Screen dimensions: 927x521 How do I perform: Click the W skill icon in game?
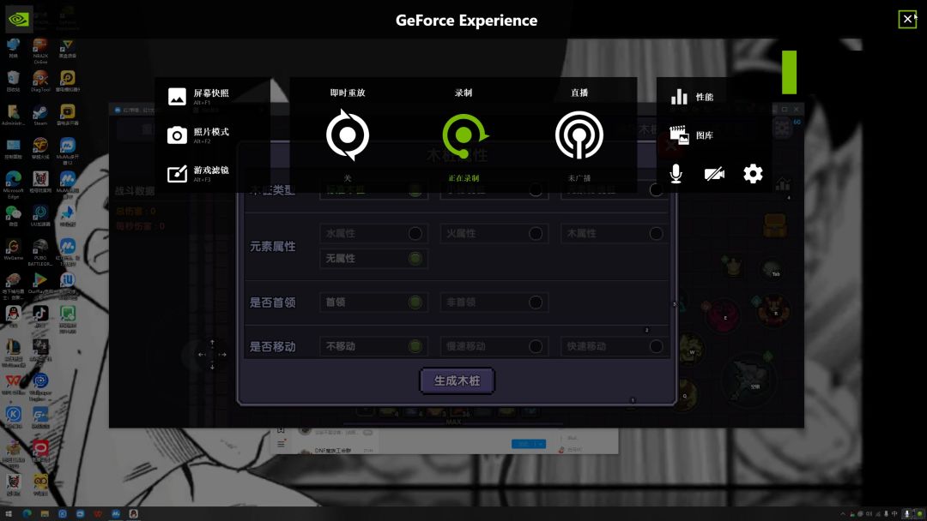pyautogui.click(x=690, y=348)
